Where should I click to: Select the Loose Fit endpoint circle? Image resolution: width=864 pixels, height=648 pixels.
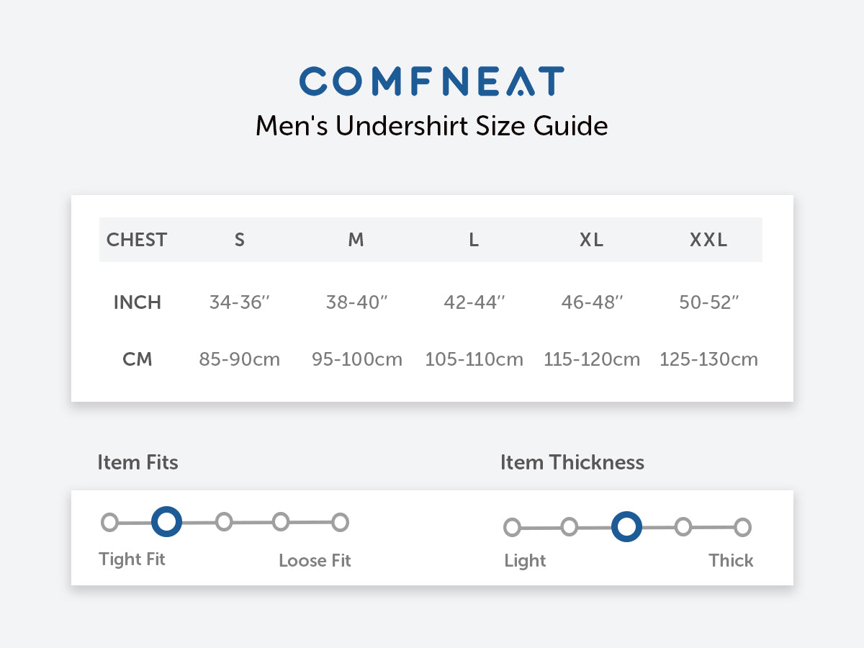click(x=340, y=522)
